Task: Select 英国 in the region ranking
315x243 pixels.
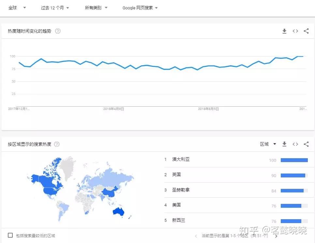Action: [x=176, y=175]
